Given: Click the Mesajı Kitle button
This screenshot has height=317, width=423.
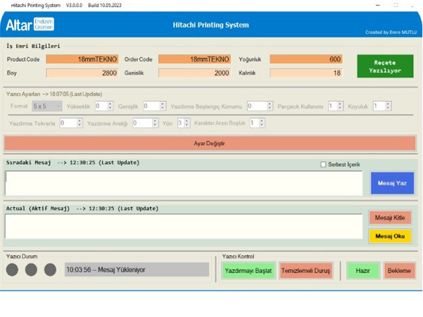Looking at the screenshot, I should point(390,217).
